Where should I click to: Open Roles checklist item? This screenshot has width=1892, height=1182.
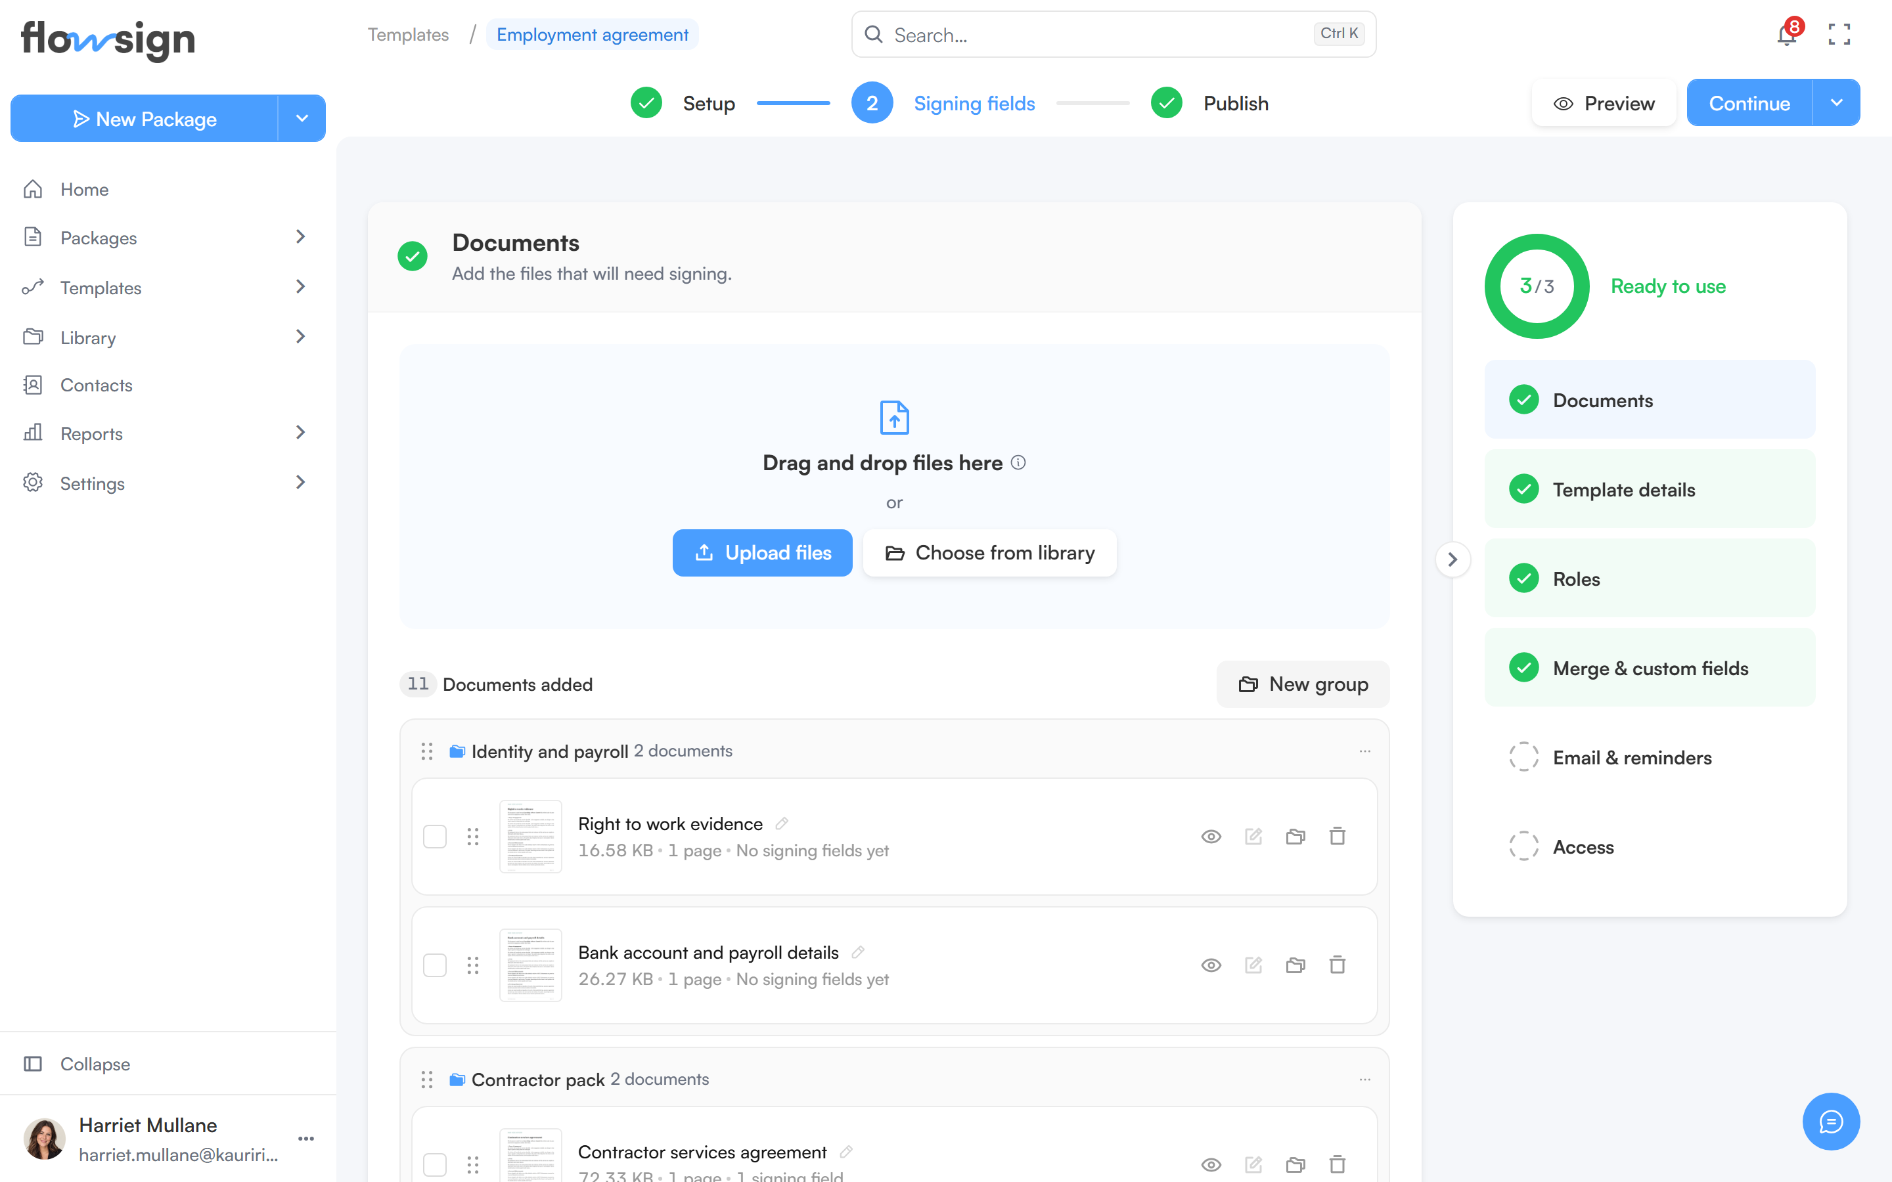coord(1650,579)
